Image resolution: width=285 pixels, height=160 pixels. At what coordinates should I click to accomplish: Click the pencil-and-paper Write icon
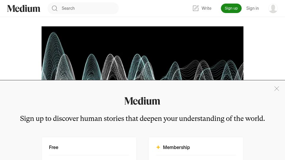point(196,8)
